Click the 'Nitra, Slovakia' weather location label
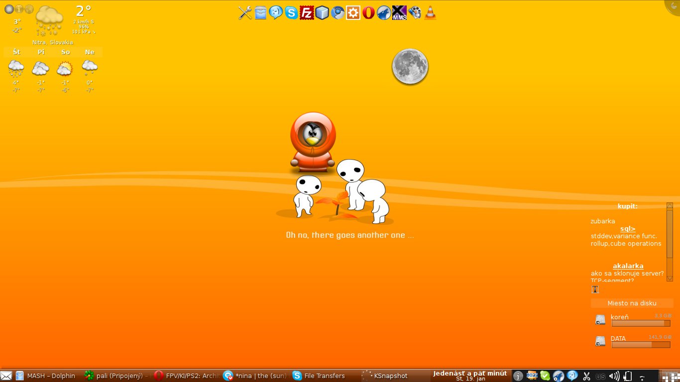Screen dimensions: 680x382 pos(53,43)
